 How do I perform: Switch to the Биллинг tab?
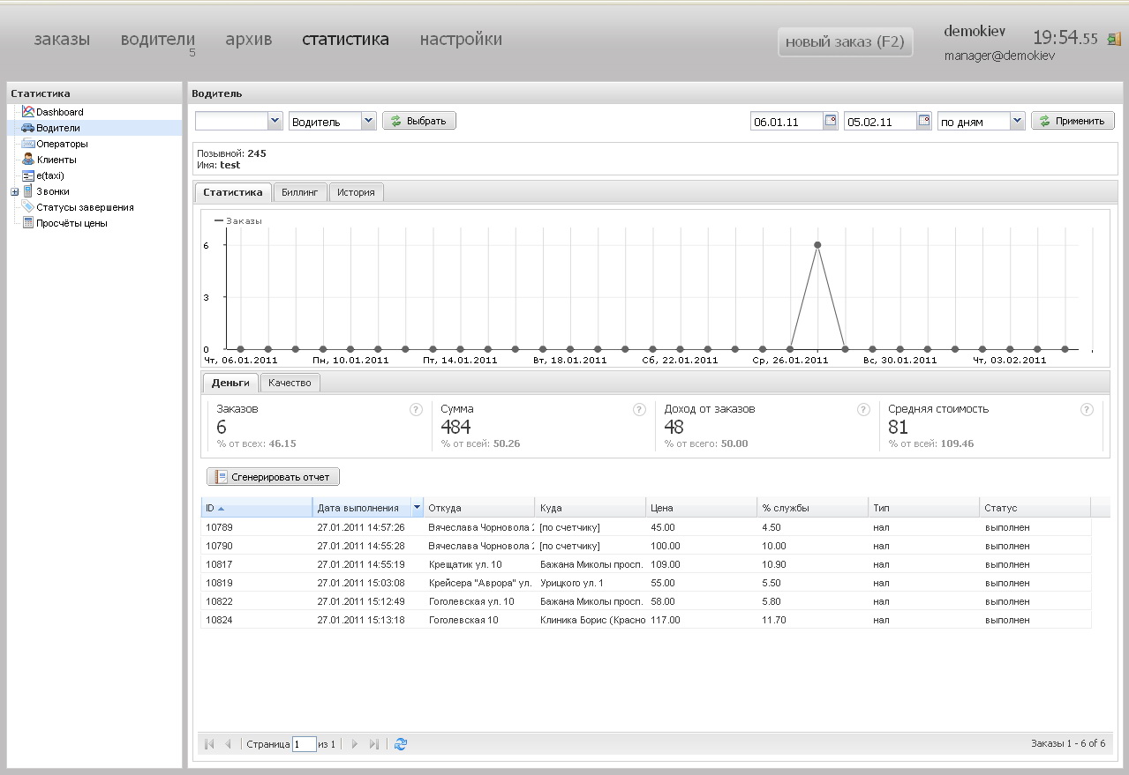[300, 192]
